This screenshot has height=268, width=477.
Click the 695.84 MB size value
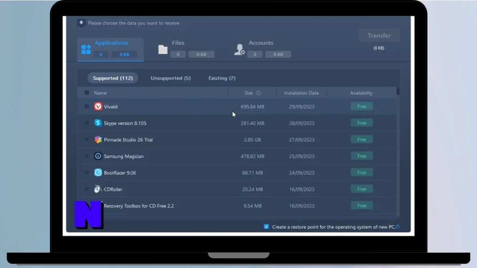point(252,107)
